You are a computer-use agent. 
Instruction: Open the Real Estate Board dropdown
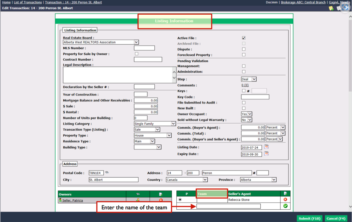(101, 42)
